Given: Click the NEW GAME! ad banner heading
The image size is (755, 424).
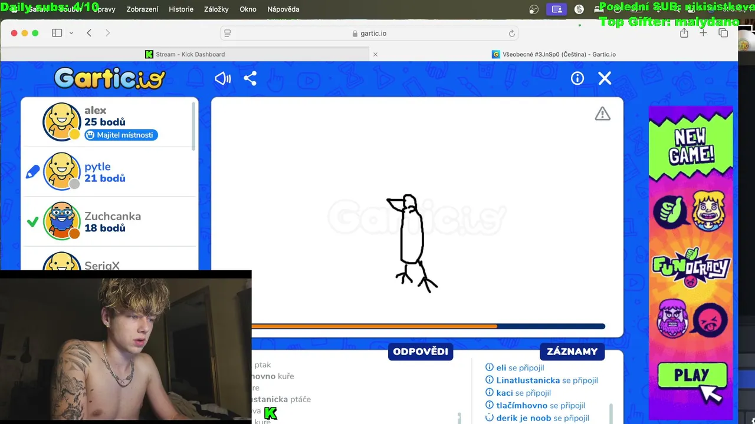Looking at the screenshot, I should [691, 145].
